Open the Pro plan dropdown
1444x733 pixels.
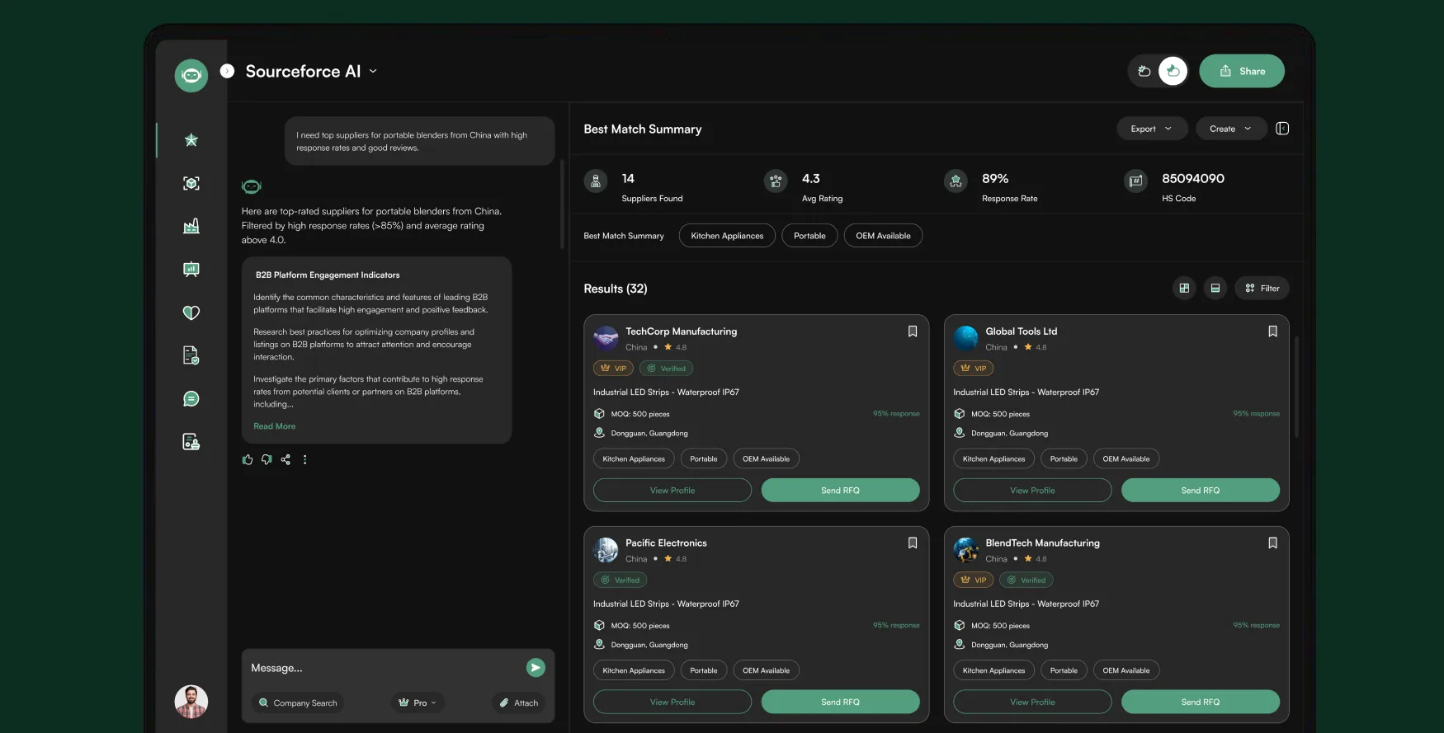(x=418, y=702)
